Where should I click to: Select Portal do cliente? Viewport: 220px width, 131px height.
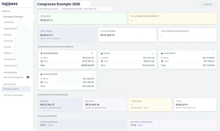tap(16, 89)
